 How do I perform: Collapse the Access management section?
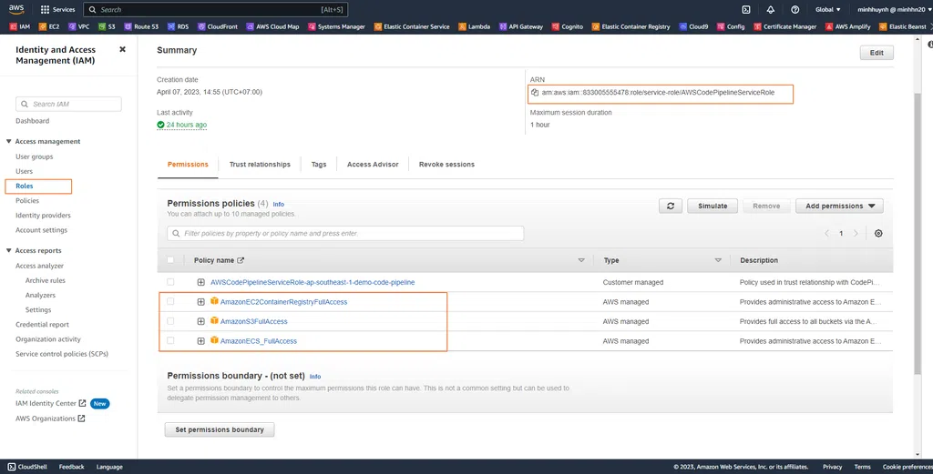point(9,142)
